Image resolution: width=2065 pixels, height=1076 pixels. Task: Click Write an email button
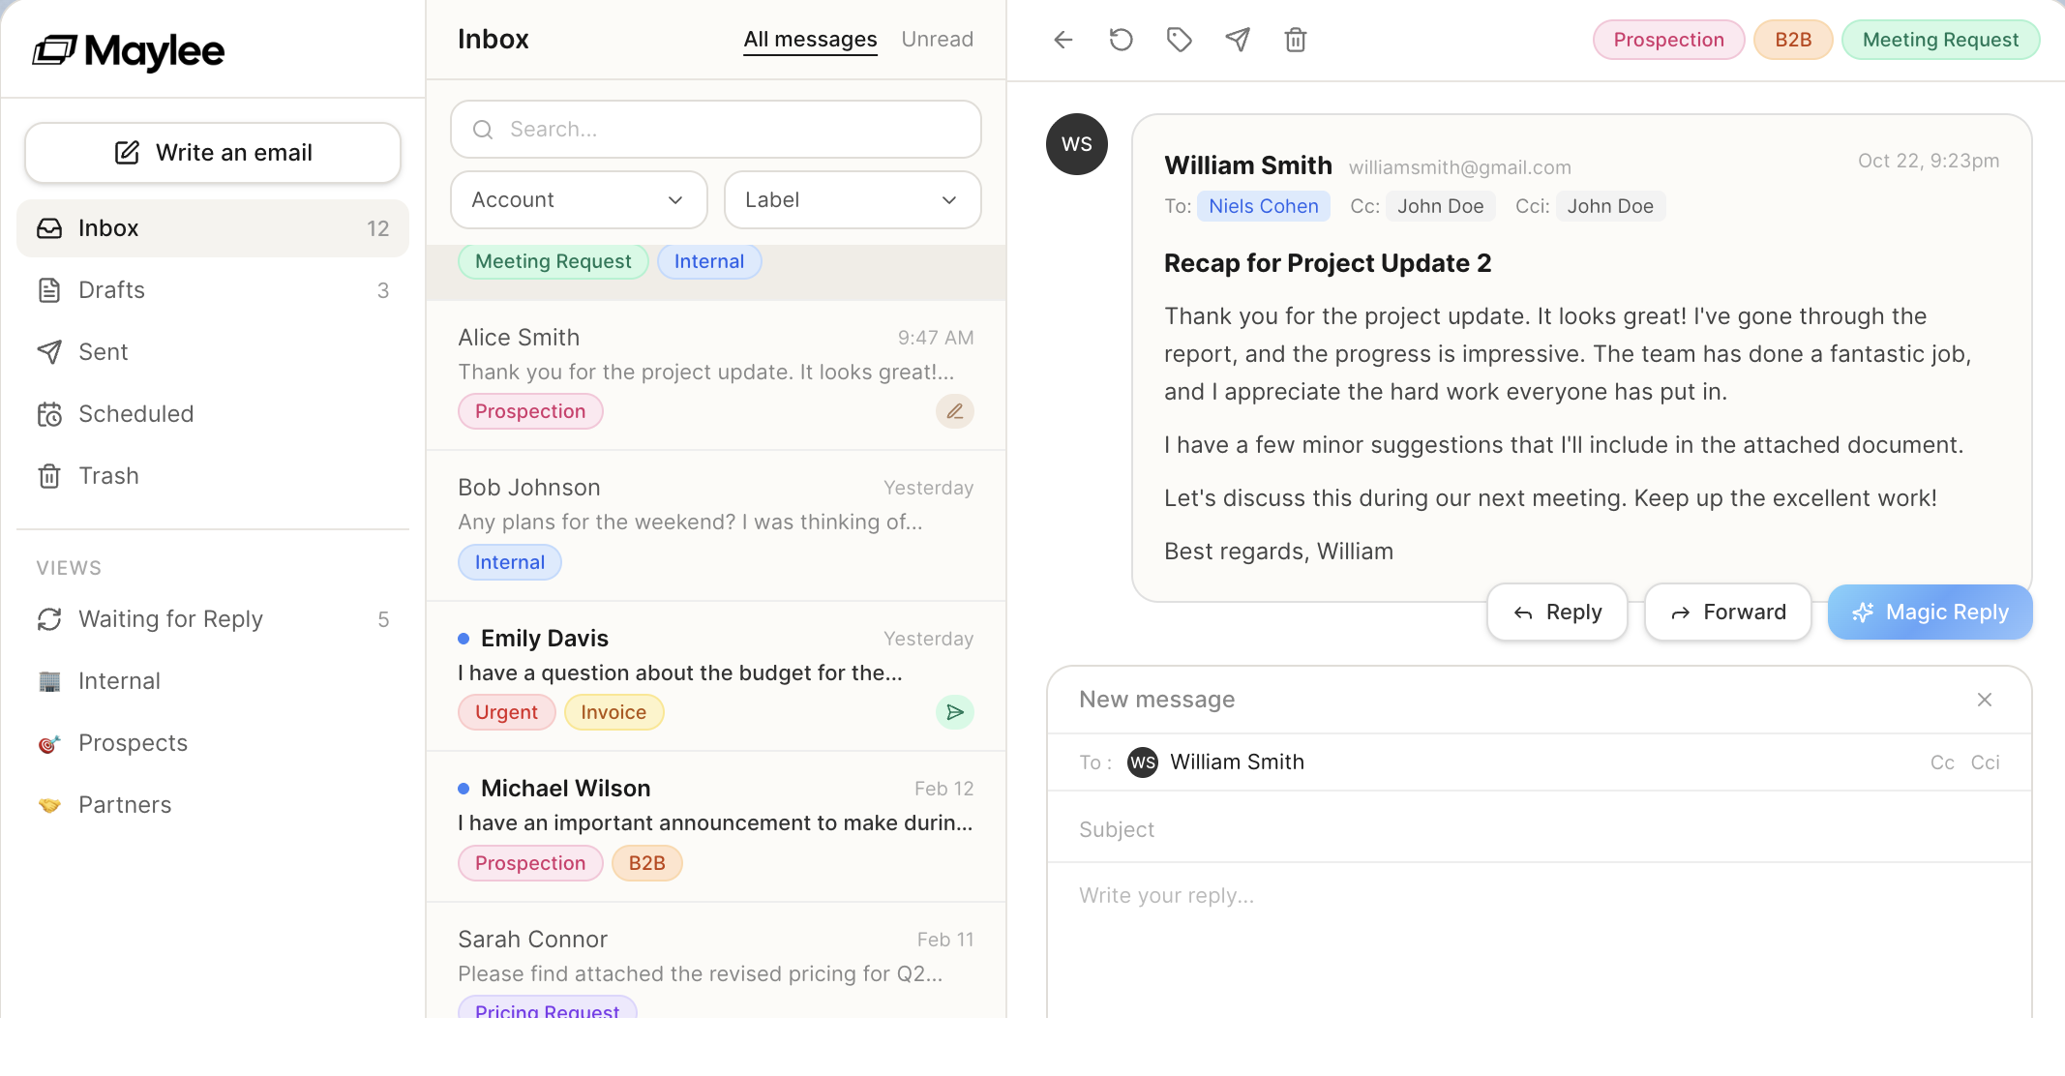click(x=213, y=153)
